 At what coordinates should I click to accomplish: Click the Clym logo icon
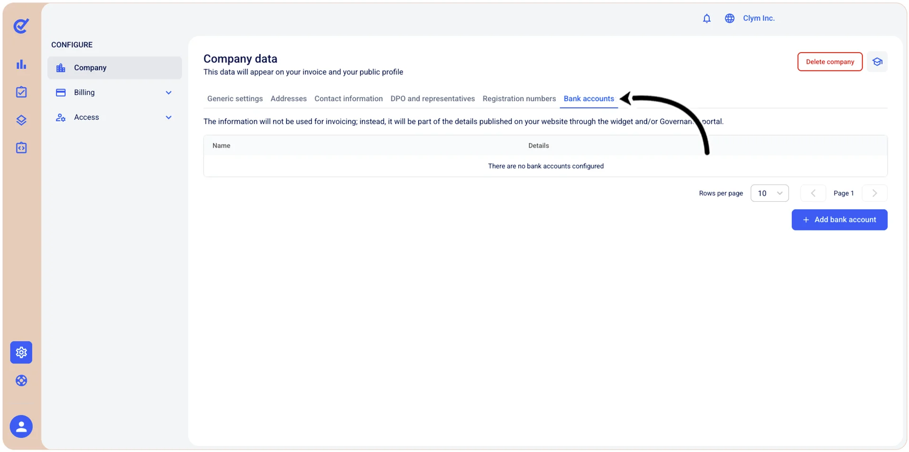click(21, 26)
